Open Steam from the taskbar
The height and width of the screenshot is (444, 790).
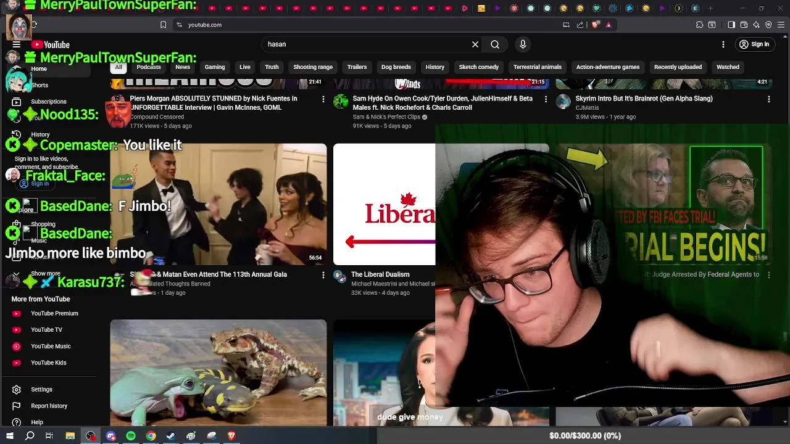coord(171,436)
